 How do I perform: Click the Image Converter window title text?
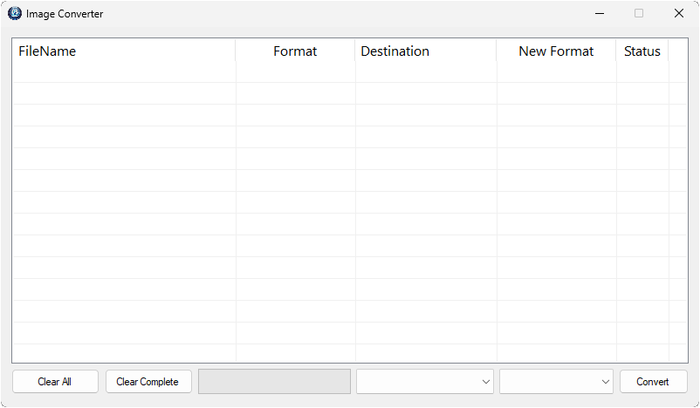coord(65,14)
